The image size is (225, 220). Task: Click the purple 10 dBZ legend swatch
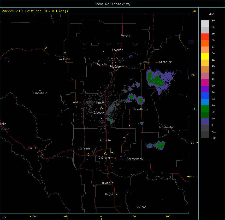point(205,122)
